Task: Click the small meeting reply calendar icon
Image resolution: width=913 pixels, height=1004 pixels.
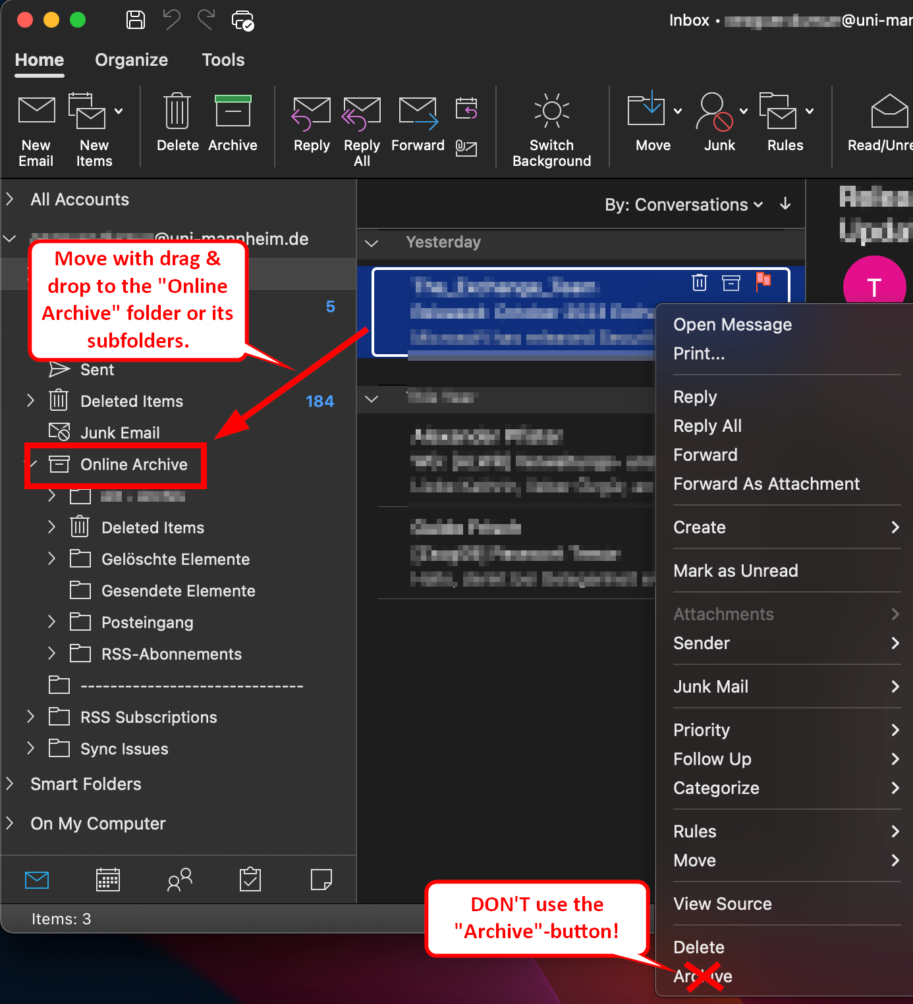Action: click(466, 108)
